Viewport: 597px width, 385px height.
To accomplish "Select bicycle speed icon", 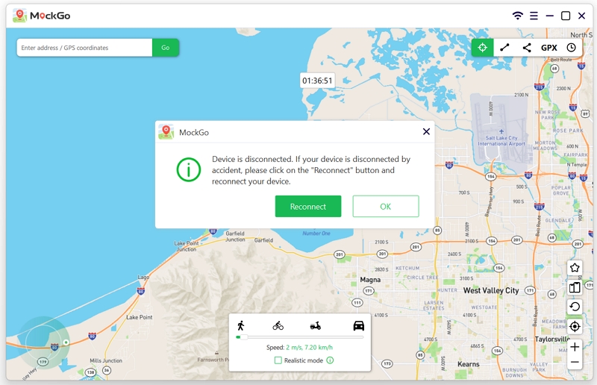I will point(278,325).
